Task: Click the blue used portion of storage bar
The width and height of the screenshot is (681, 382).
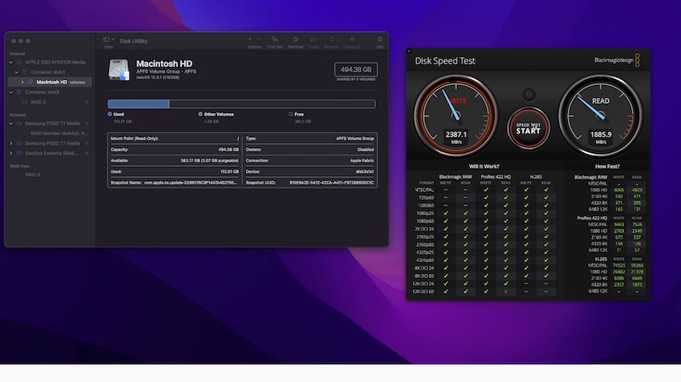Action: point(138,104)
